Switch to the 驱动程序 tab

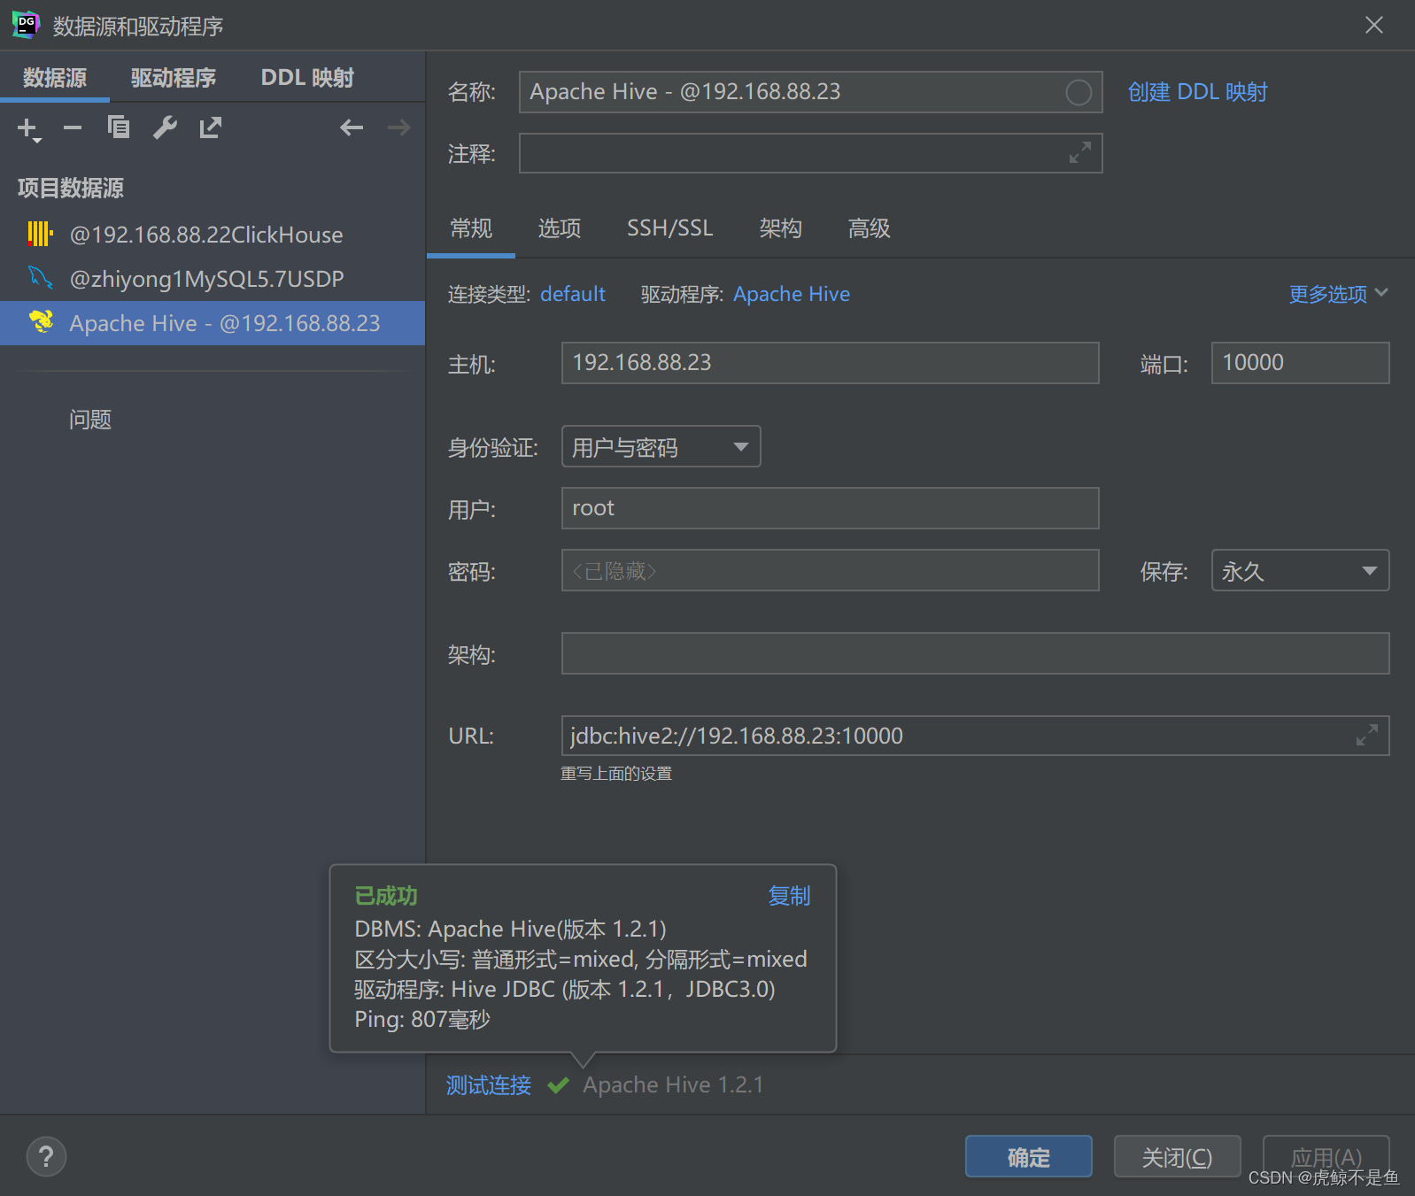174,78
